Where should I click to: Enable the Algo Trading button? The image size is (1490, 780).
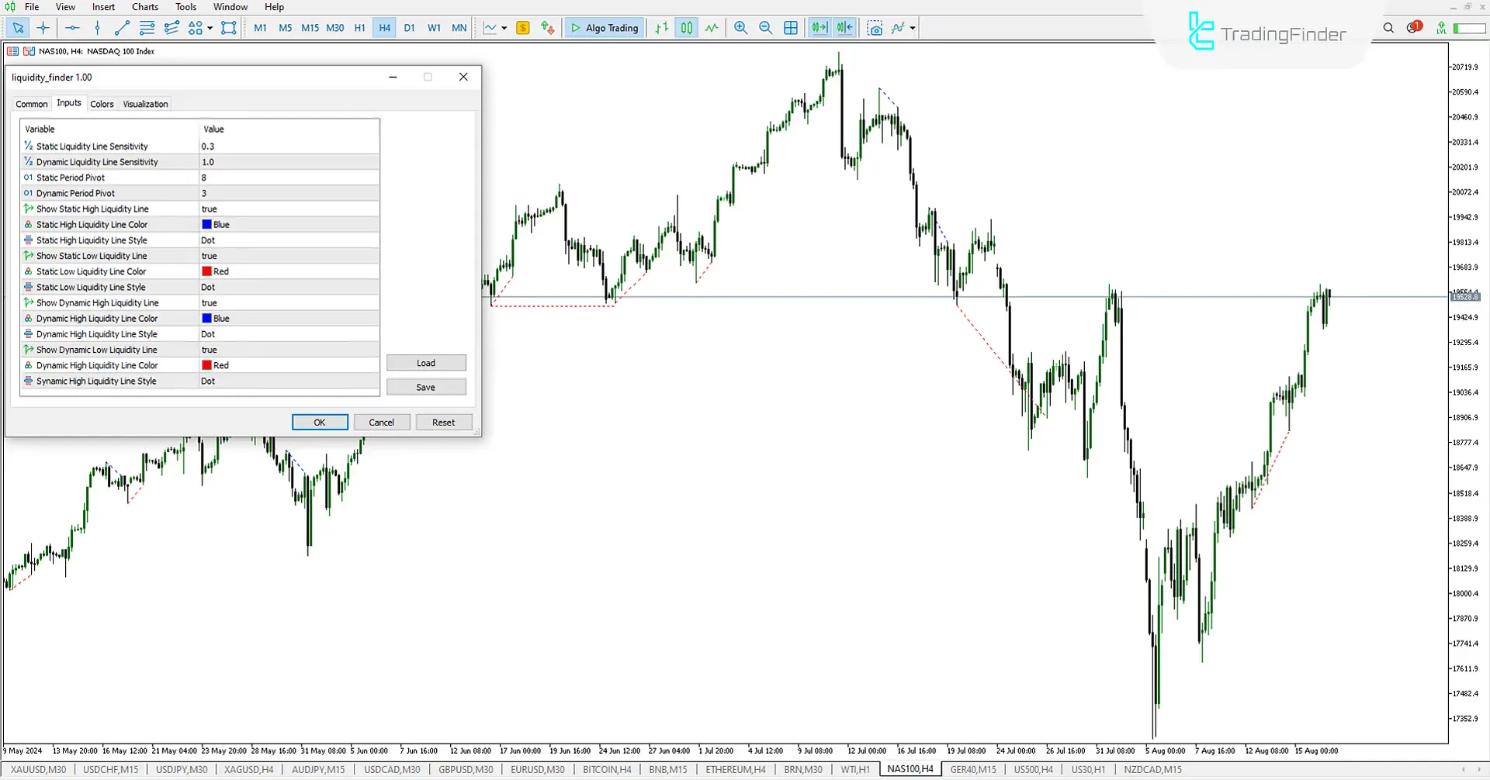[x=604, y=27]
